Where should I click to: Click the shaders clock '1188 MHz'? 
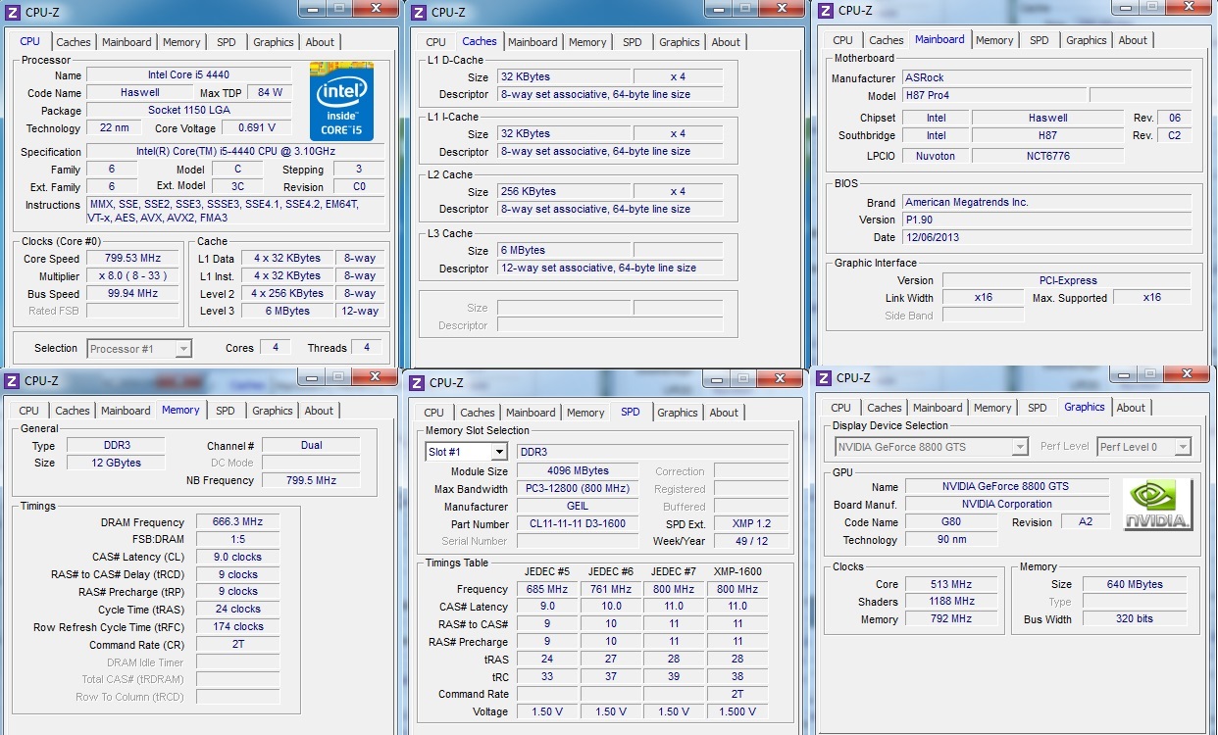click(x=951, y=602)
